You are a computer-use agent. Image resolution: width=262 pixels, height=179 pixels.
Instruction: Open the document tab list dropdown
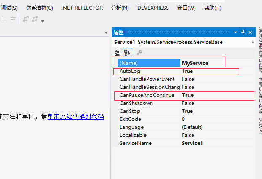click(106, 33)
